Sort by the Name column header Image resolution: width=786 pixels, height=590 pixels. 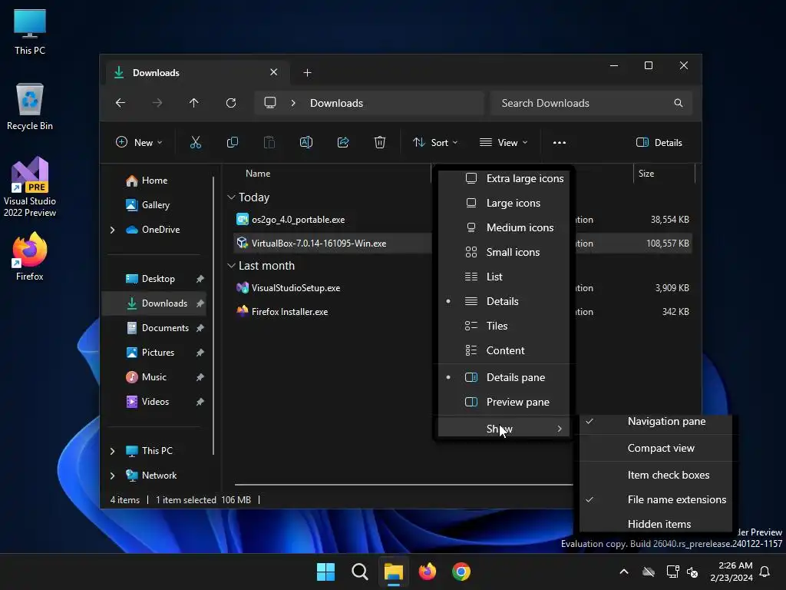tap(258, 174)
